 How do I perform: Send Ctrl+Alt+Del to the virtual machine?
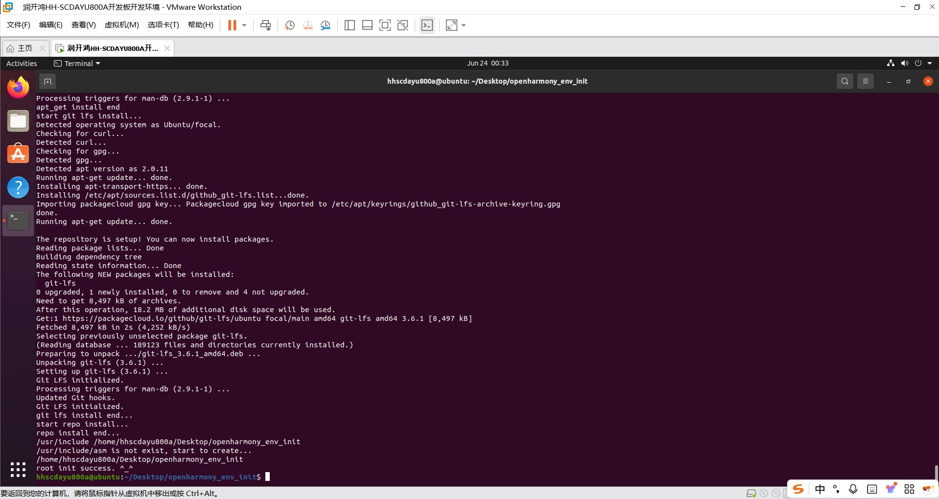pyautogui.click(x=266, y=25)
